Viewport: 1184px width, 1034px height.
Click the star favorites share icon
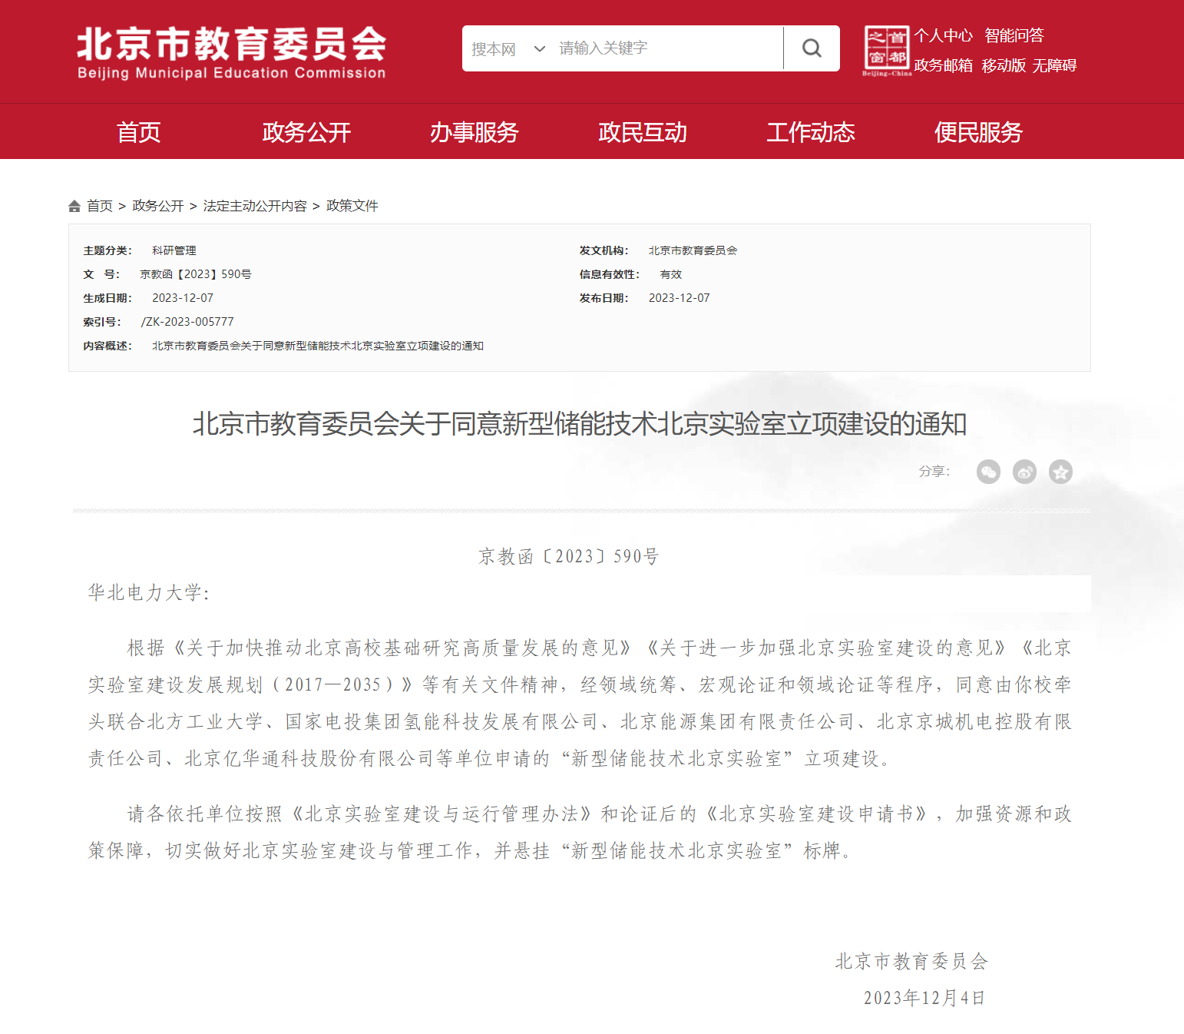tap(1060, 472)
